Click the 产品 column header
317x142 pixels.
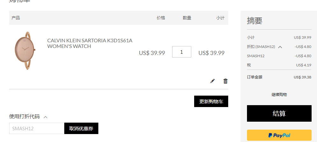[16, 18]
